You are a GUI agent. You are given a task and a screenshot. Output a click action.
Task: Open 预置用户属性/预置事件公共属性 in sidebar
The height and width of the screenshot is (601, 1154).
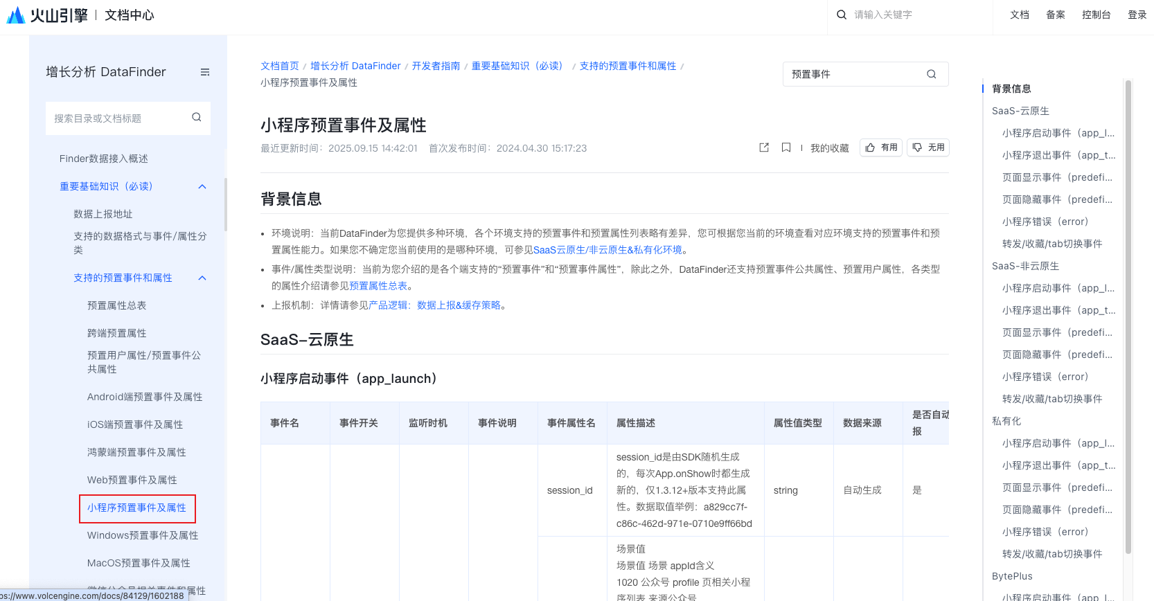point(144,362)
